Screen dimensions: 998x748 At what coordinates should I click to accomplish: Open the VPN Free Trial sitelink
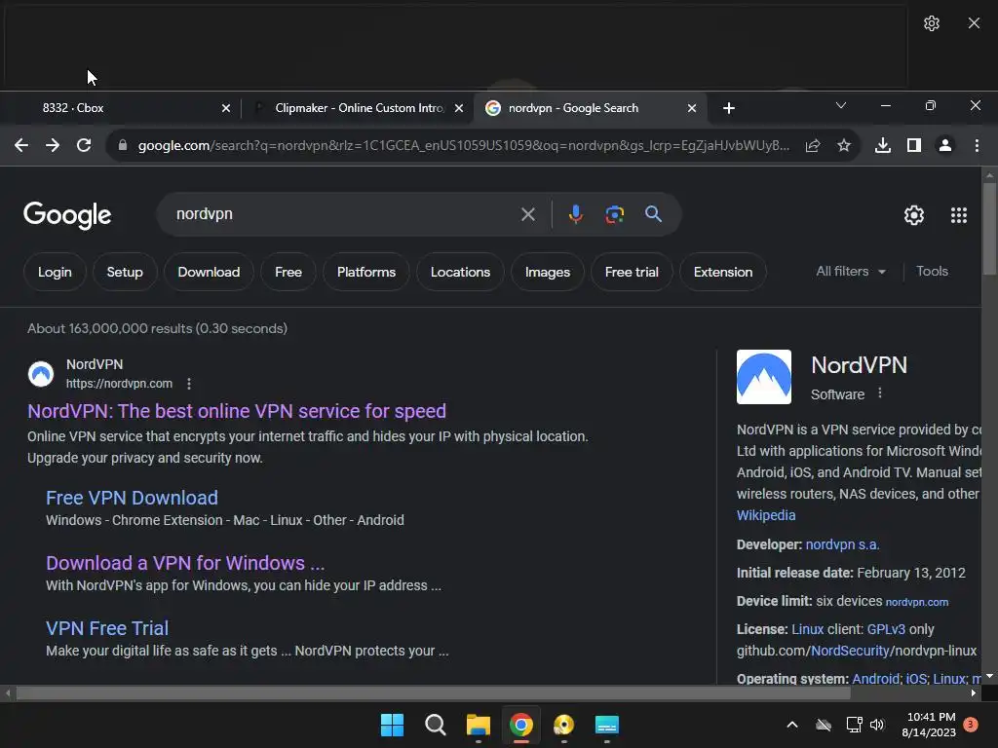pyautogui.click(x=107, y=628)
